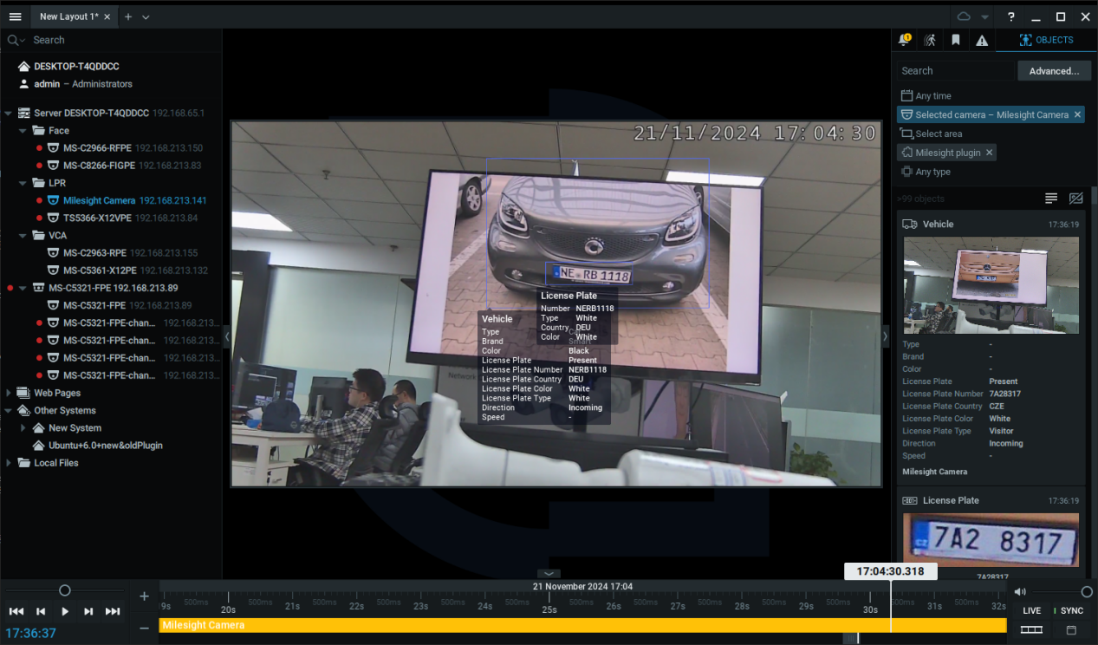Open the Bookmarks tab

coord(956,40)
